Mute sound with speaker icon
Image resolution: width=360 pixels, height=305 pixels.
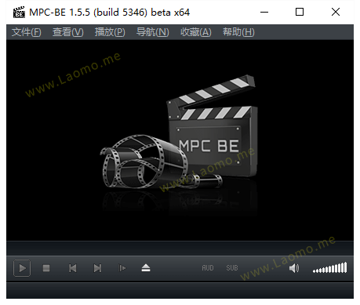(294, 268)
